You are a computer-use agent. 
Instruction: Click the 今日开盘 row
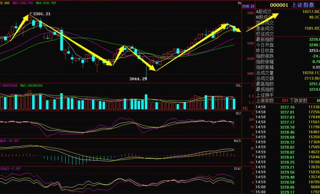pos(288,45)
